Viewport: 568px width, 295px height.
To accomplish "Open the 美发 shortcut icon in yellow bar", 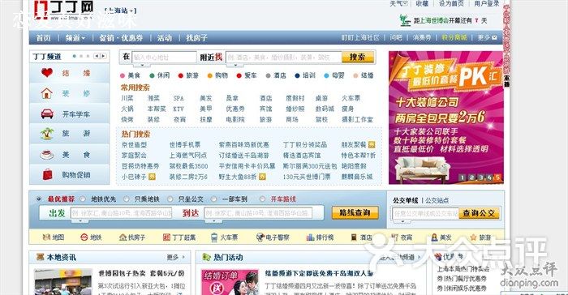I will point(434,237).
